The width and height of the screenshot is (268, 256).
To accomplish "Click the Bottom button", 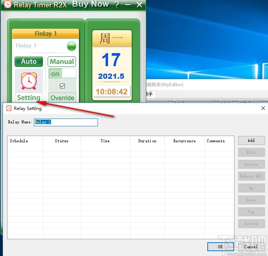I will [251, 224].
